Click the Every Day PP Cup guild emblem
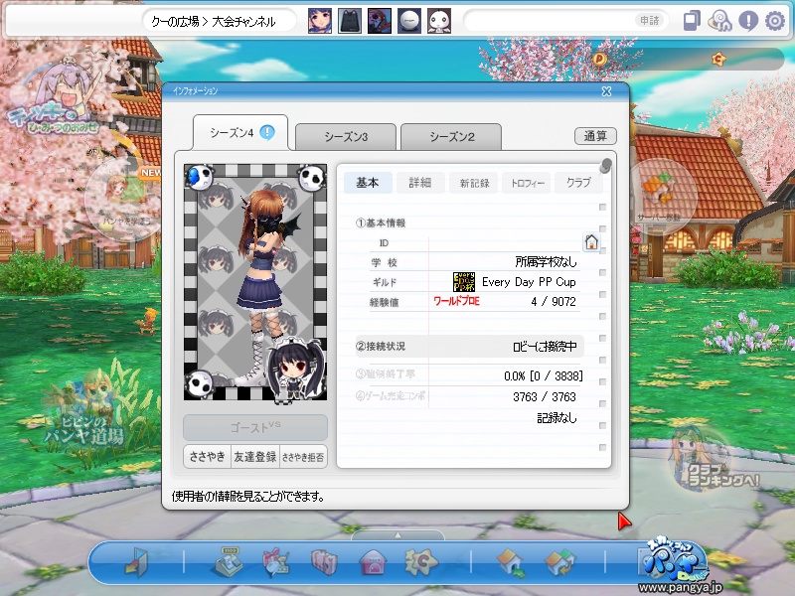Screen dimensions: 795x596 pos(463,282)
